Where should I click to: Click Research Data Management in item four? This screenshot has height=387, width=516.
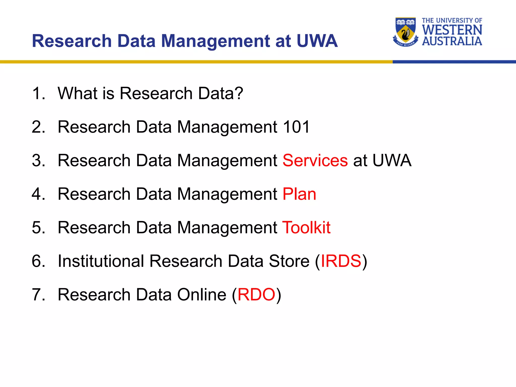tap(168, 194)
